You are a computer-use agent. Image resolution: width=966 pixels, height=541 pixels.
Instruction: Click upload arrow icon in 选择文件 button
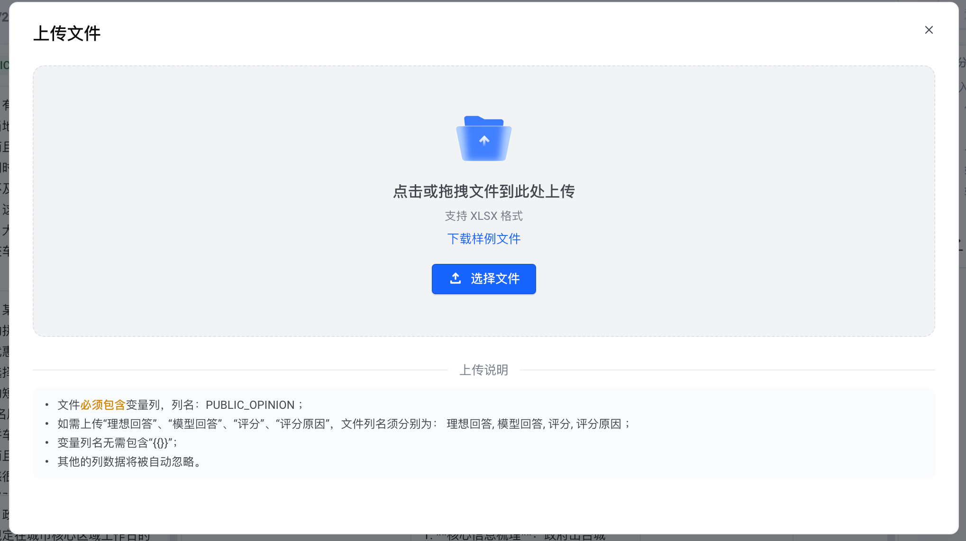pos(456,279)
